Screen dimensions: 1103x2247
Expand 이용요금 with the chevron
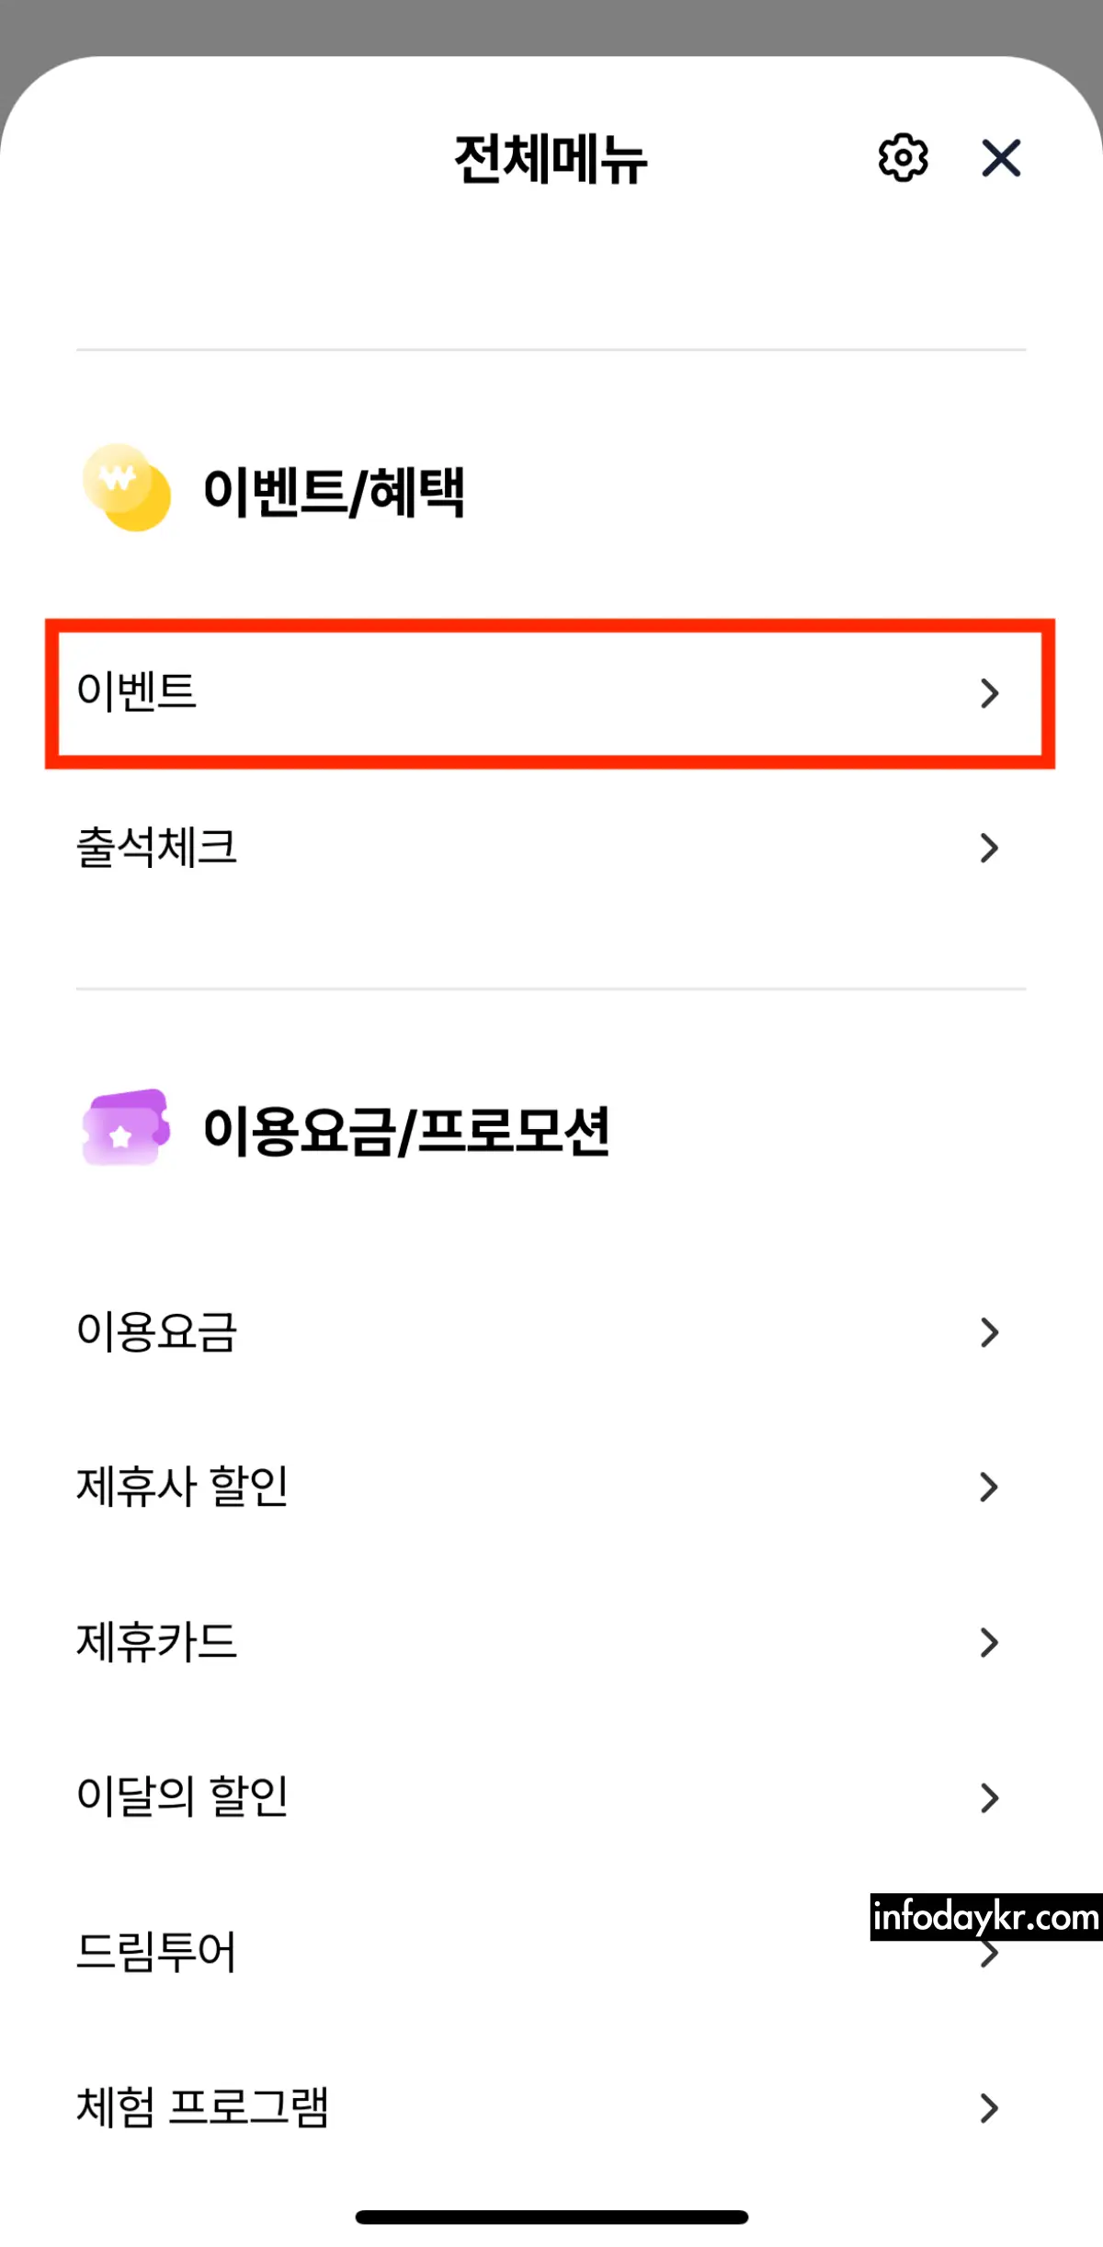(990, 1331)
